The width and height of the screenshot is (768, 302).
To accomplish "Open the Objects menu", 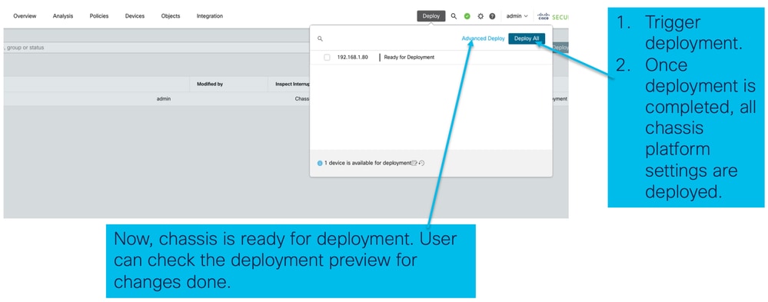I will [171, 16].
